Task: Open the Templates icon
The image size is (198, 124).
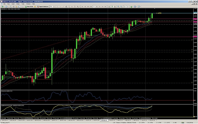Action: [x=139, y=7]
